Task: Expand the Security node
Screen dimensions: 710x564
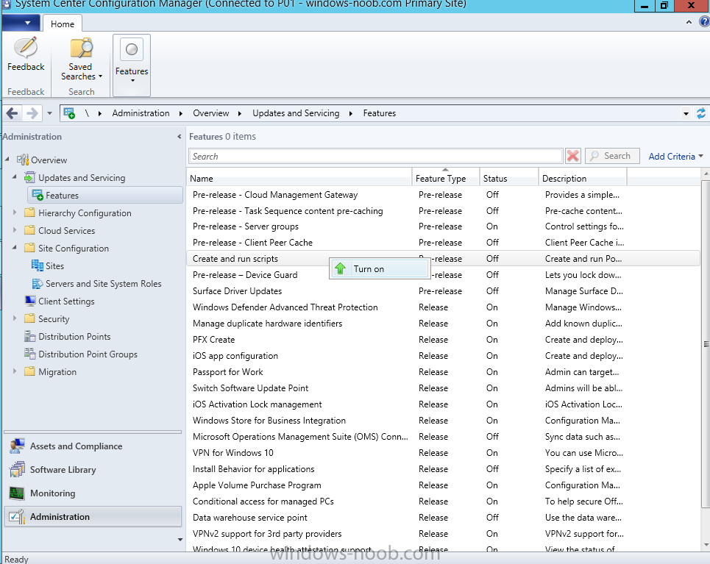Action: (x=15, y=318)
